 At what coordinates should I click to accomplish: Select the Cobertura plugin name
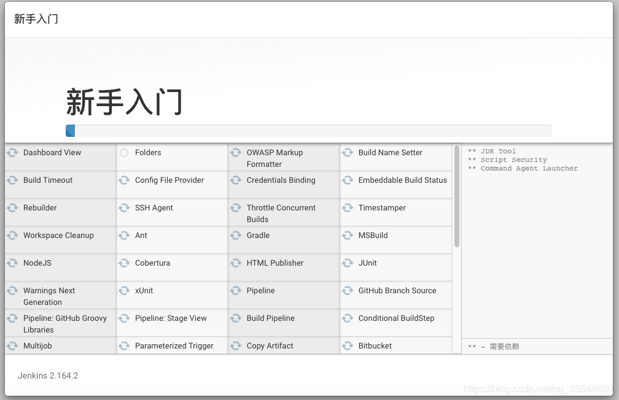tap(152, 263)
